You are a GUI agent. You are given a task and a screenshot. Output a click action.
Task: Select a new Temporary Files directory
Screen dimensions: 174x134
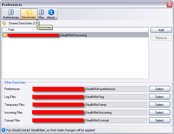pyautogui.click(x=159, y=105)
